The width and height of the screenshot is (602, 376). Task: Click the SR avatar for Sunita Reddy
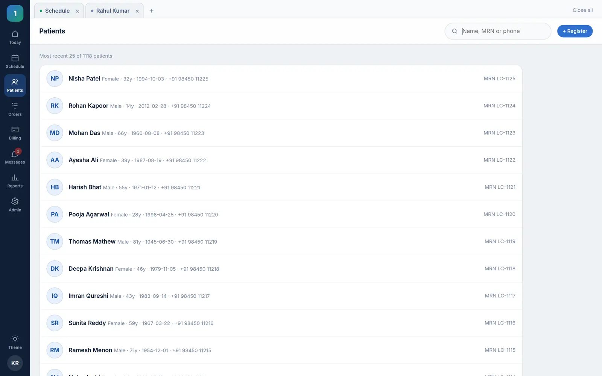tap(55, 323)
